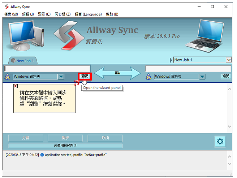Click the right wizard hat icon
Screen dimensions: 237x178
click(148, 77)
